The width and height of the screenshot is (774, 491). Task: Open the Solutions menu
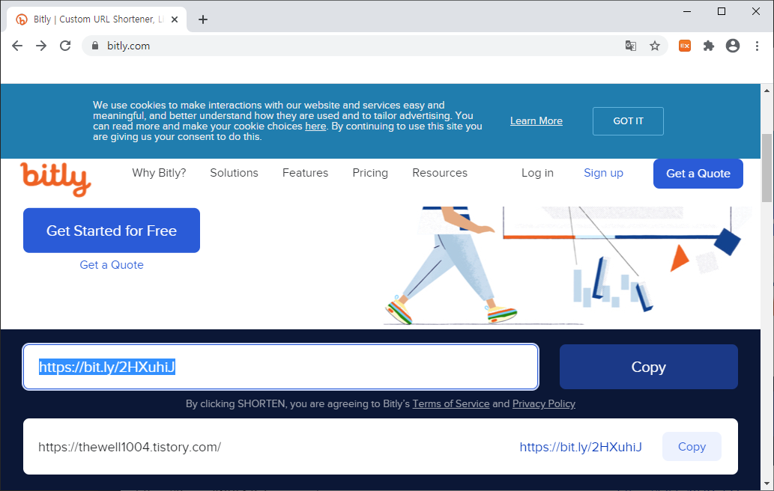pos(234,173)
